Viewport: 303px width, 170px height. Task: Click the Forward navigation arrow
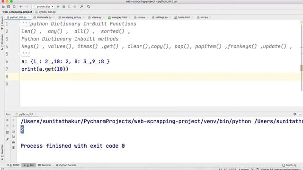click(x=27, y=7)
